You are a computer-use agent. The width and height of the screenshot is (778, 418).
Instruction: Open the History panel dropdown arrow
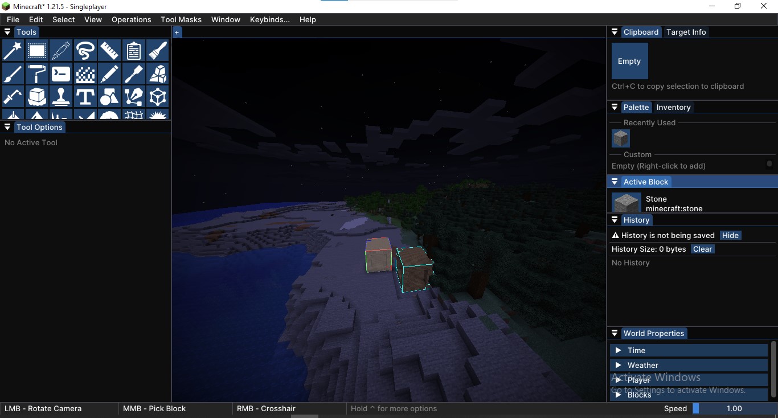[615, 220]
